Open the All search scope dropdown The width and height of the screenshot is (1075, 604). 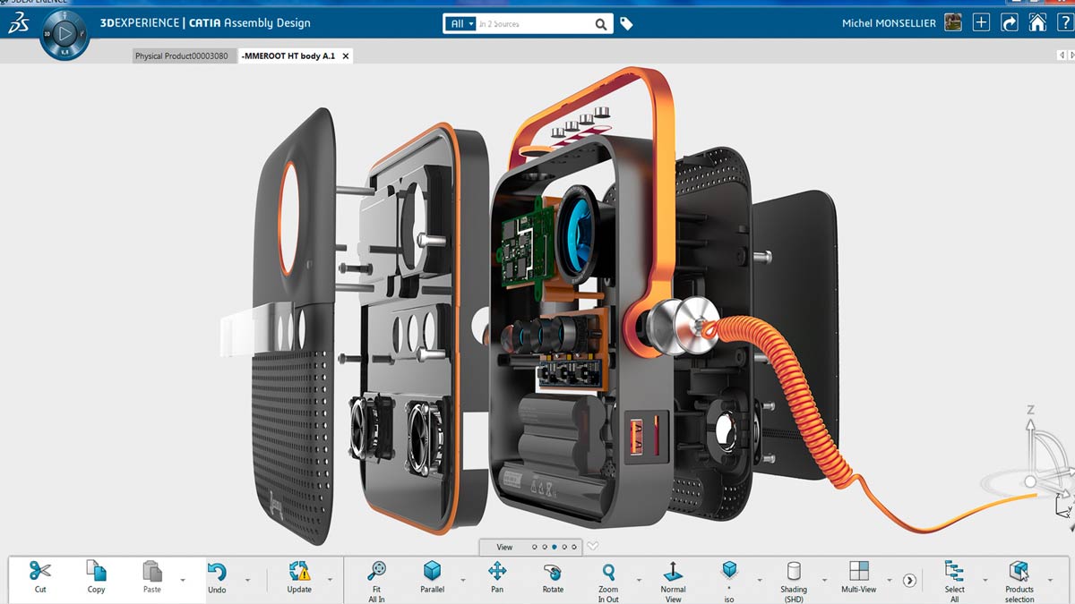[460, 24]
